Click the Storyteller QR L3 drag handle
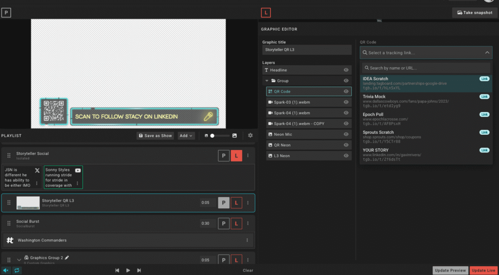 (9, 203)
